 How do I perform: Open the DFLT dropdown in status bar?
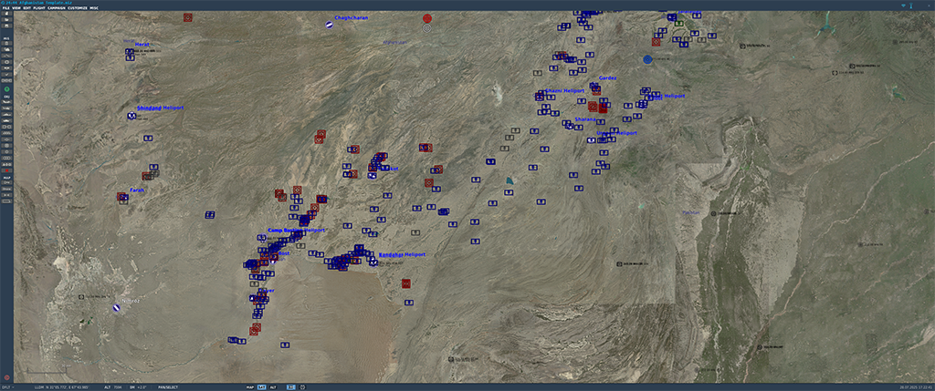8,387
